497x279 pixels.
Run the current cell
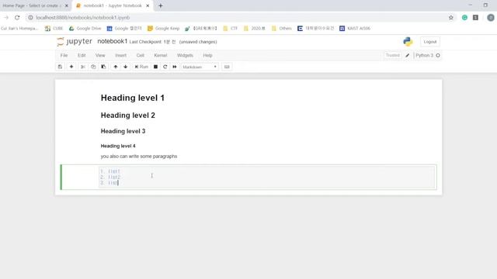tap(141, 67)
